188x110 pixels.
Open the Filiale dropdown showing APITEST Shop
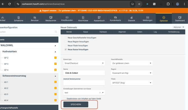click(x=132, y=83)
